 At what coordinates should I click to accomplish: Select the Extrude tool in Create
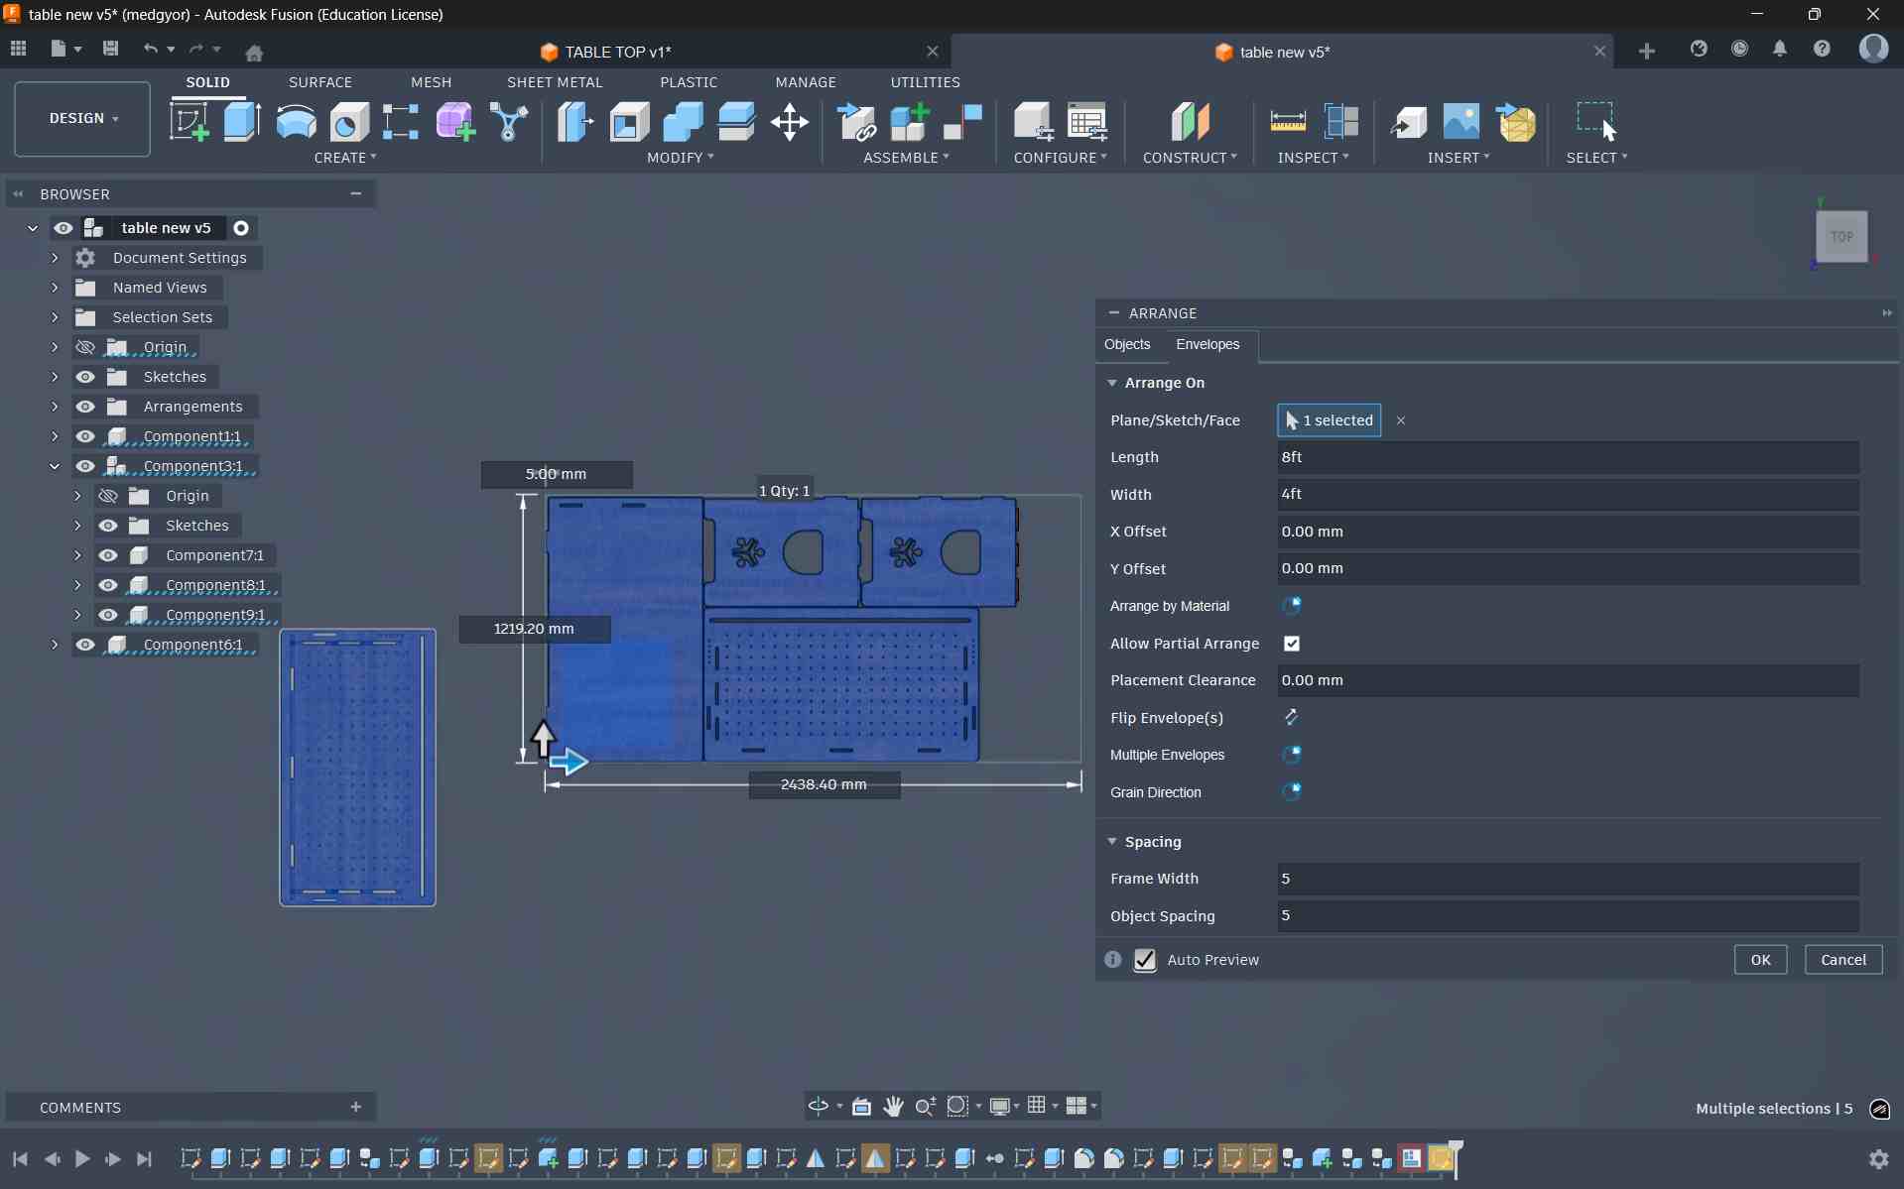pos(242,122)
